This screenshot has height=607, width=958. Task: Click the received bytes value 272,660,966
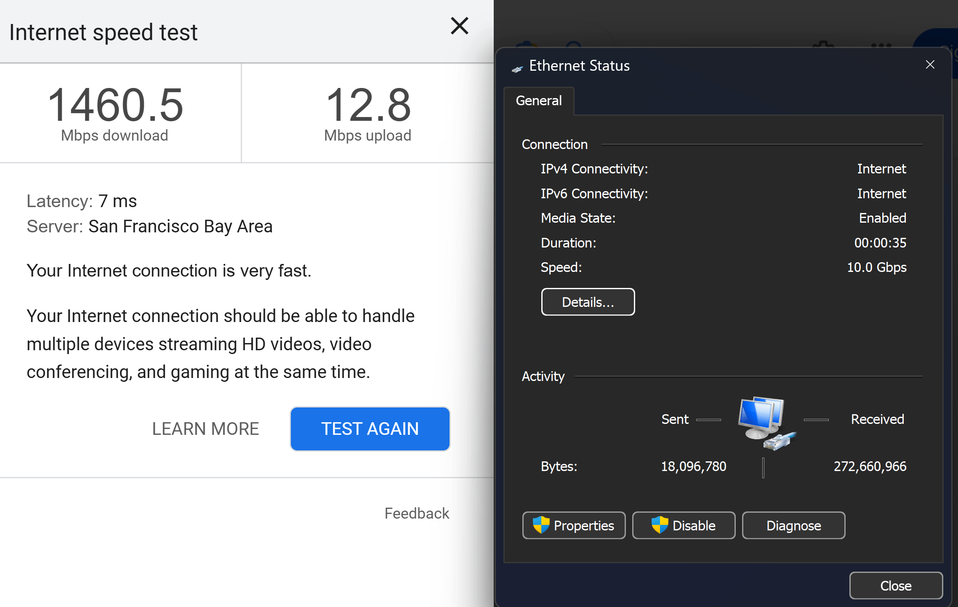(870, 466)
